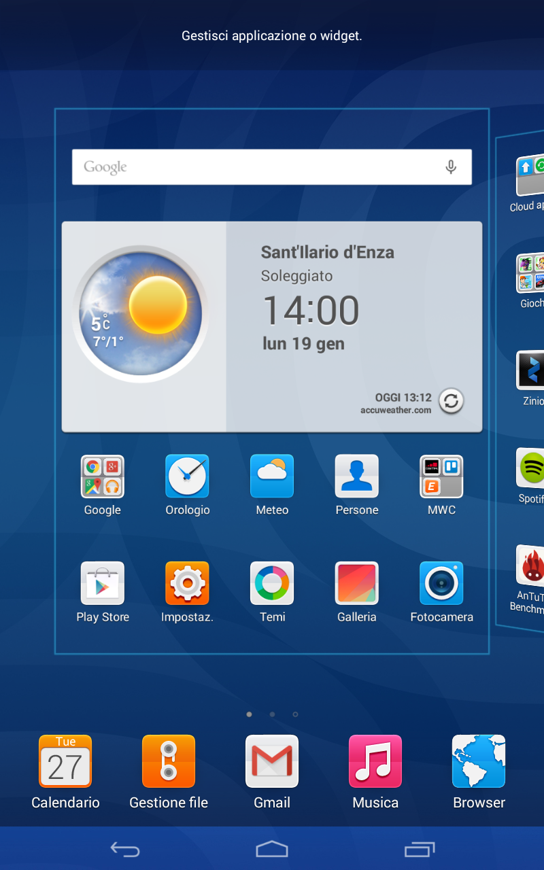
Task: Launch the Play Store app
Action: [x=103, y=583]
